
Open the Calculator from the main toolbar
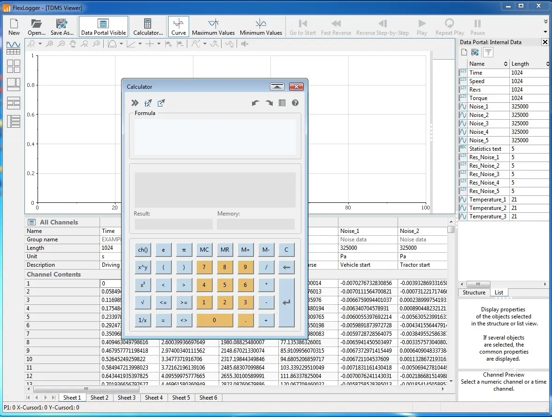point(148,27)
